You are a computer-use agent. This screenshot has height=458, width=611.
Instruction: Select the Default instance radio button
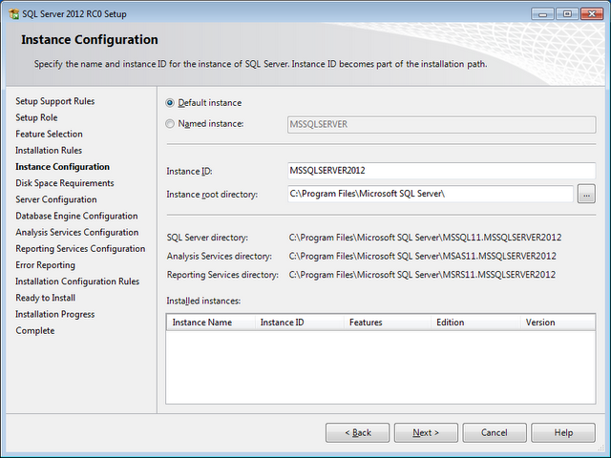170,103
